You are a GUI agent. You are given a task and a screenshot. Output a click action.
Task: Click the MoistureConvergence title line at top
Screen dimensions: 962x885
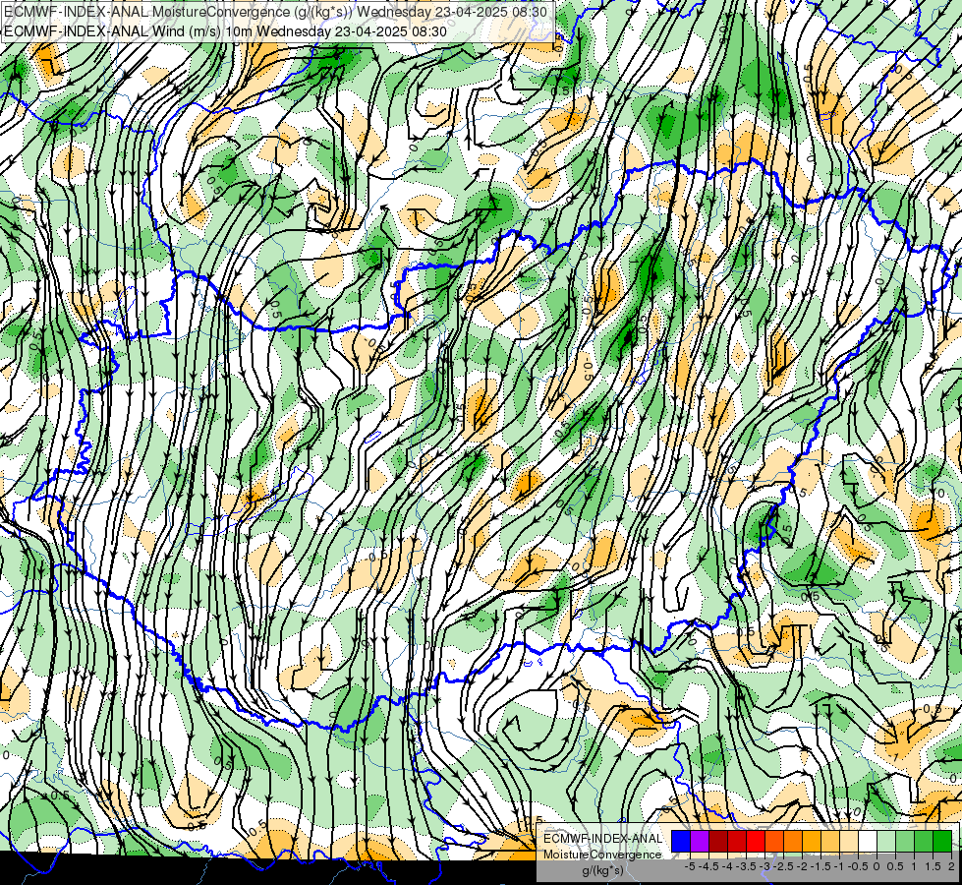275,12
